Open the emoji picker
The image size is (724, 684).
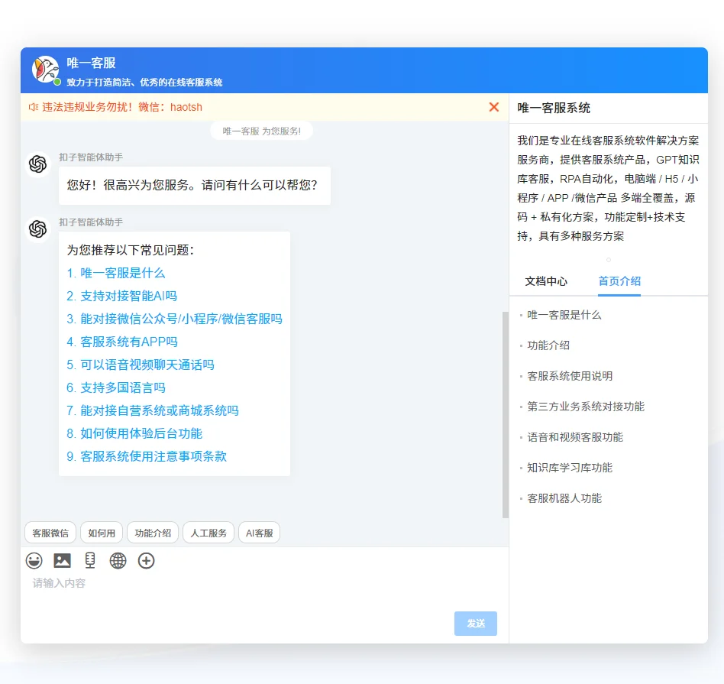[x=34, y=560]
